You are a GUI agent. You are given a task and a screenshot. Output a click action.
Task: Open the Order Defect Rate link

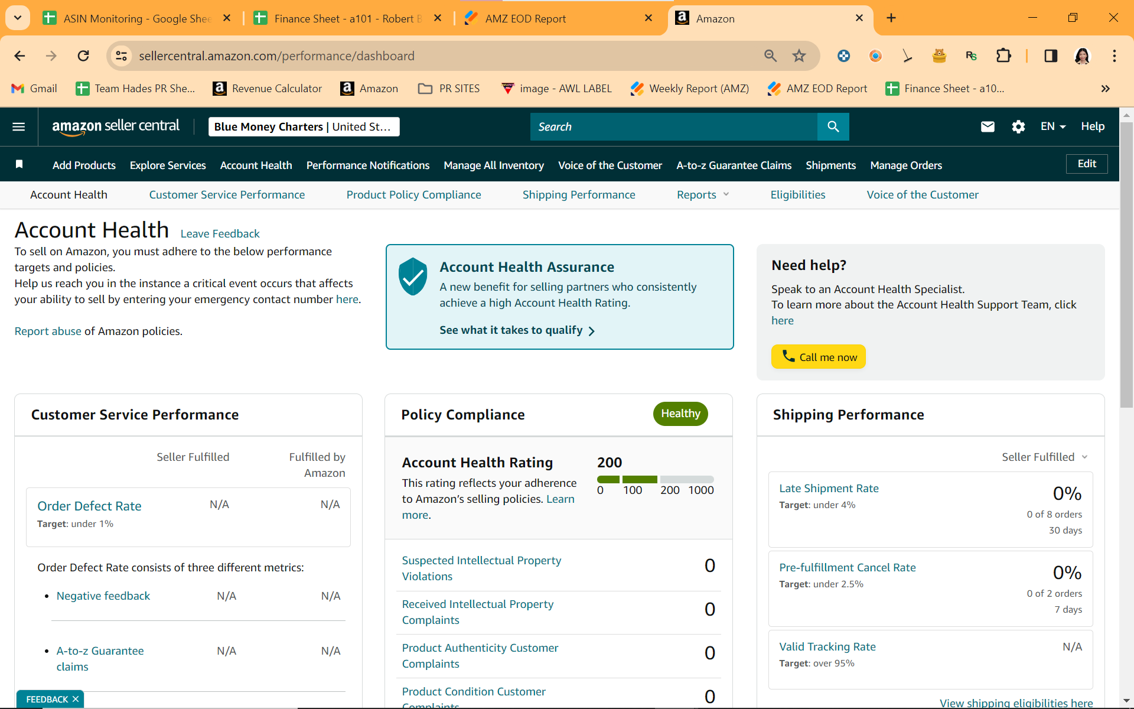pos(89,506)
